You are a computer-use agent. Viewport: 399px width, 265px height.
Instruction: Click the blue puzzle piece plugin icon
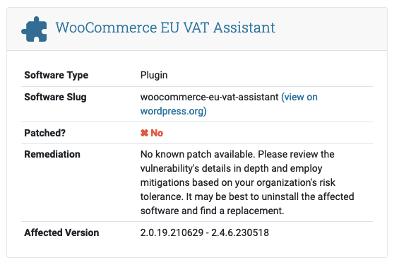34,29
